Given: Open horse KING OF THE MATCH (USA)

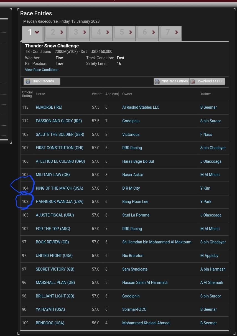Looking at the screenshot, I should tap(59, 188).
